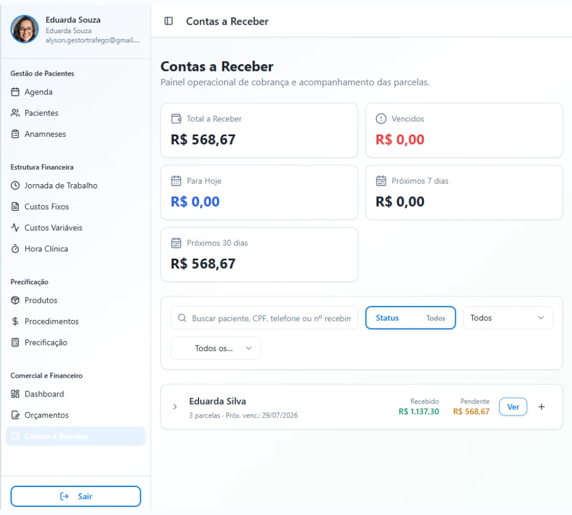Click the wallet icon in Total a Receber

176,118
